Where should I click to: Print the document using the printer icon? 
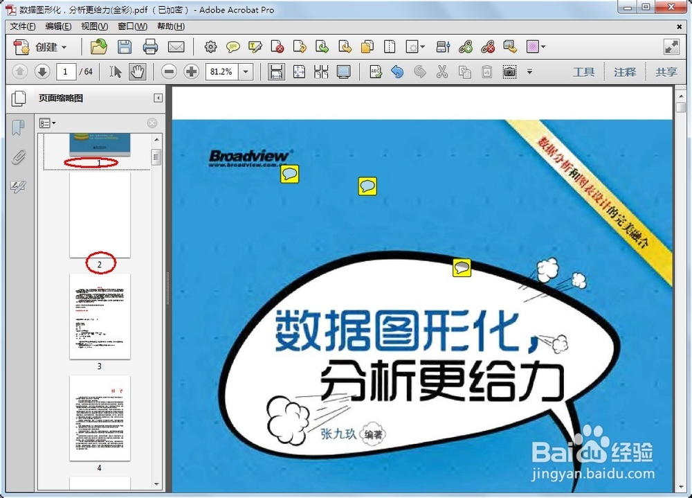(150, 47)
